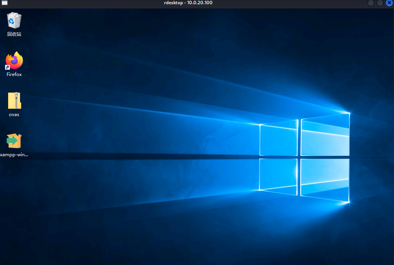Viewport: 394px width, 265px height.
Task: Click the ovas file name label
Action: 14,115
